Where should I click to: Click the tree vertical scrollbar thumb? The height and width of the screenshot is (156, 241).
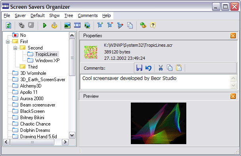72,57
